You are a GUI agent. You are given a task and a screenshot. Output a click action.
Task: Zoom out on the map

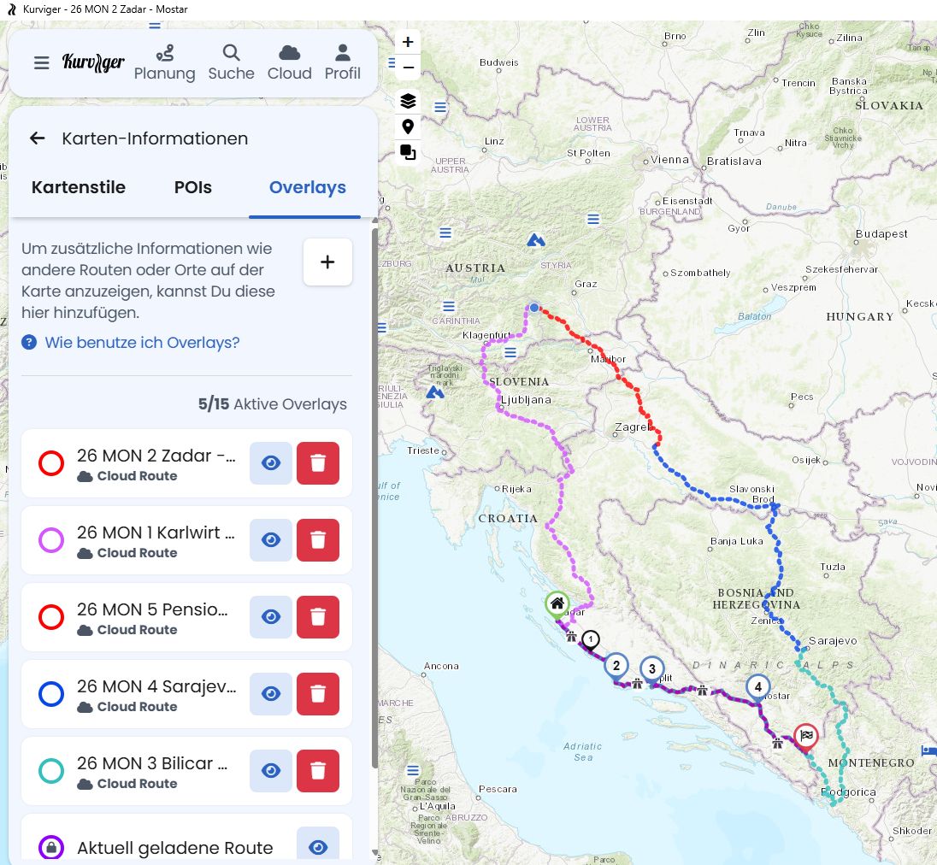408,68
